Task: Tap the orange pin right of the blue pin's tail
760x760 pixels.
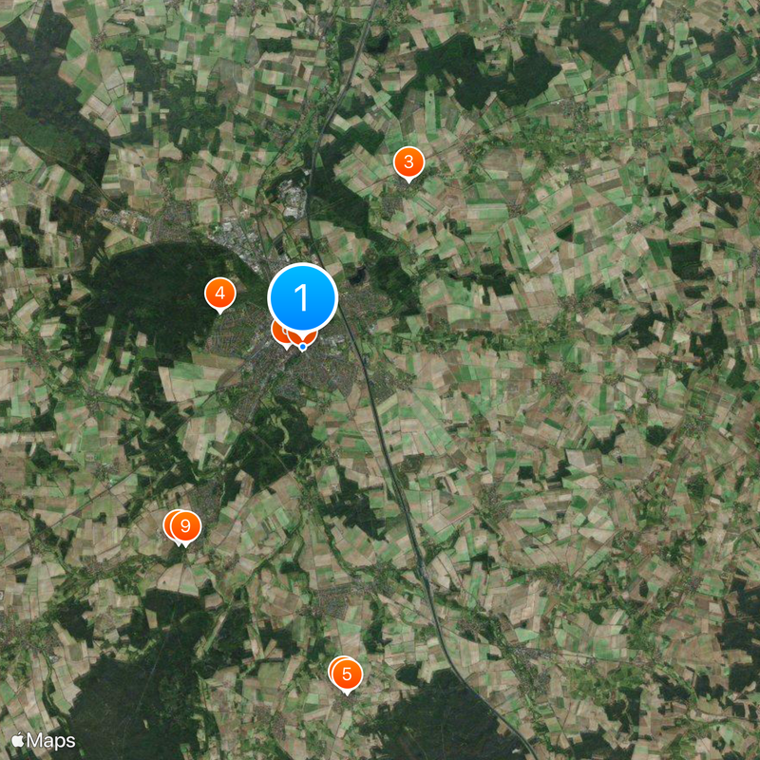Action: [311, 335]
